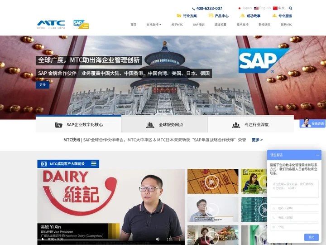This screenshot has height=245, width=326.
Task: Click the 专业服务 icon
Action: point(274,15)
